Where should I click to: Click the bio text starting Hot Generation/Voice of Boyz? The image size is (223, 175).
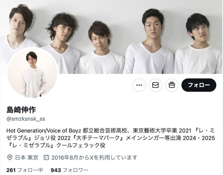[111, 138]
